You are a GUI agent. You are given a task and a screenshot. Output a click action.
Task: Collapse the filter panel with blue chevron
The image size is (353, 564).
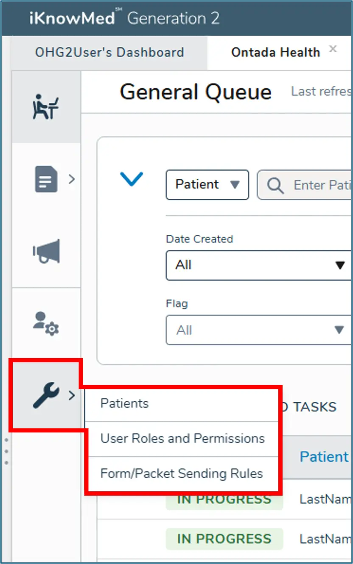[132, 179]
